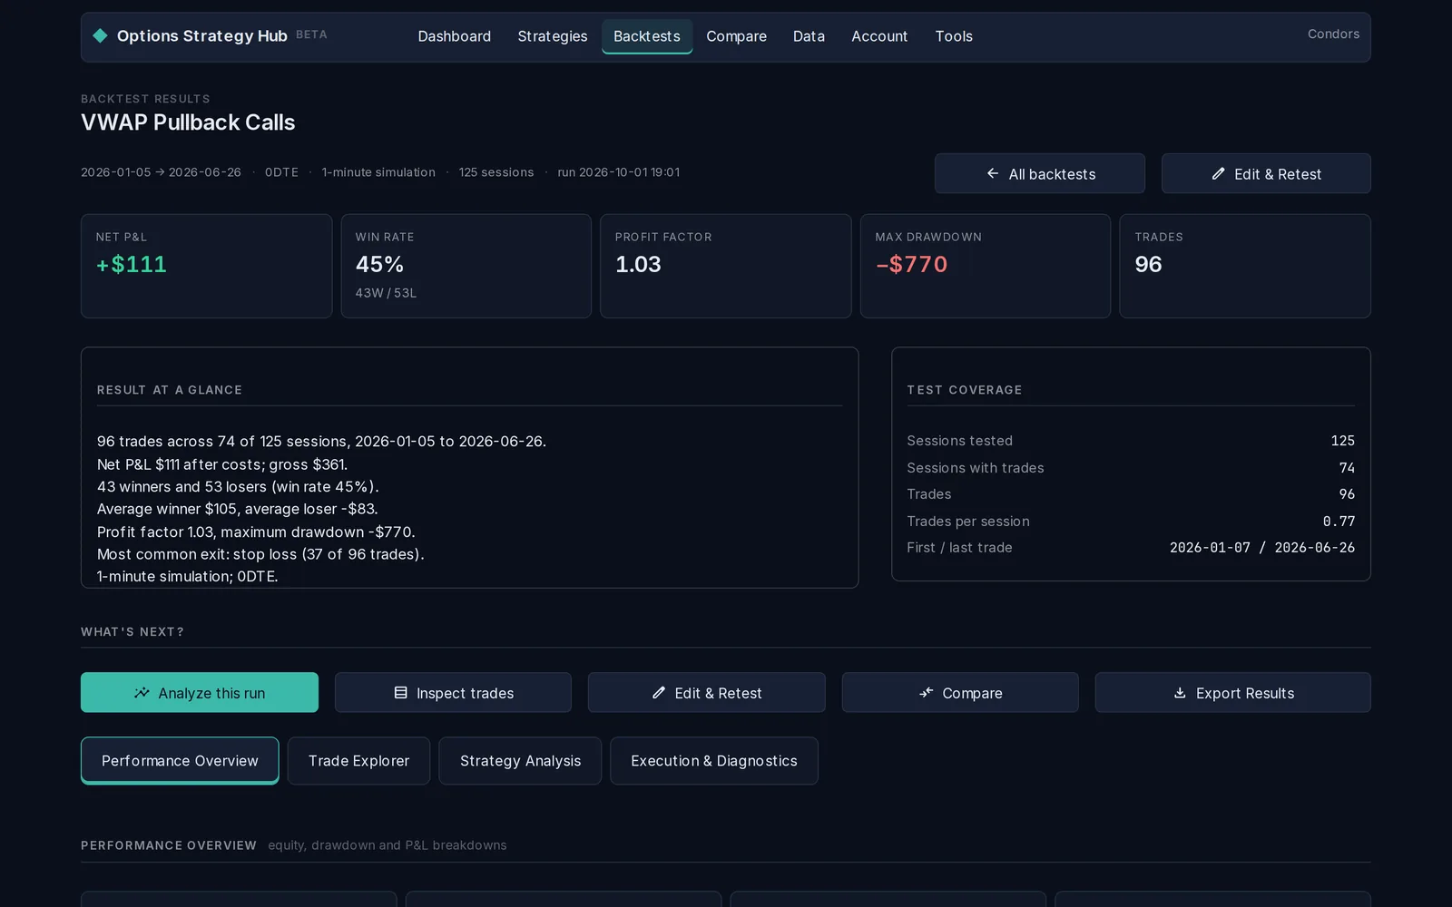Open the Compare nav item in header

(737, 36)
